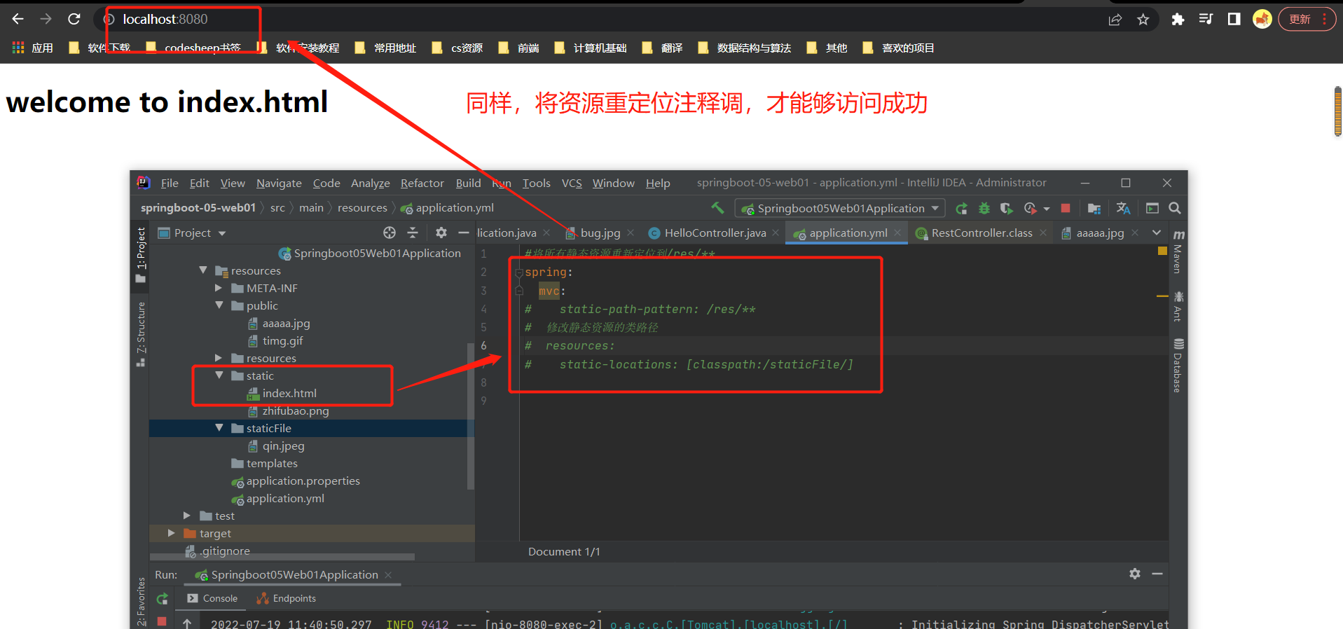Close the application.yml editor tab
1343x629 pixels.
pos(897,233)
